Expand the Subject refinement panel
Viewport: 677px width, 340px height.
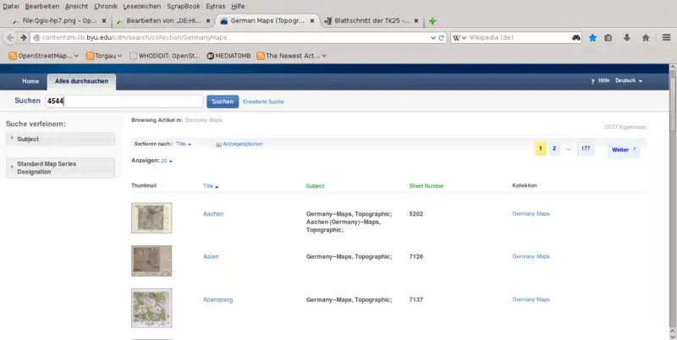tap(59, 139)
